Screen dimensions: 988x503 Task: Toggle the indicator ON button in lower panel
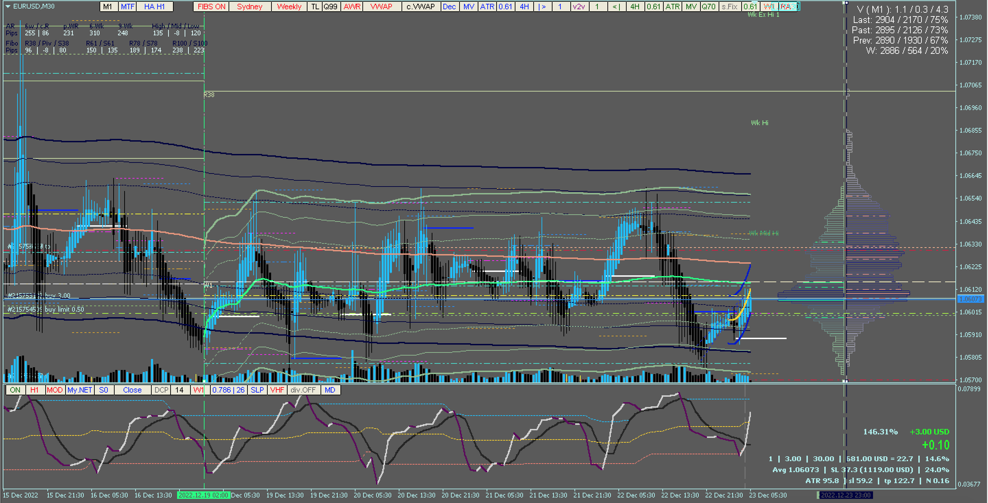15,390
